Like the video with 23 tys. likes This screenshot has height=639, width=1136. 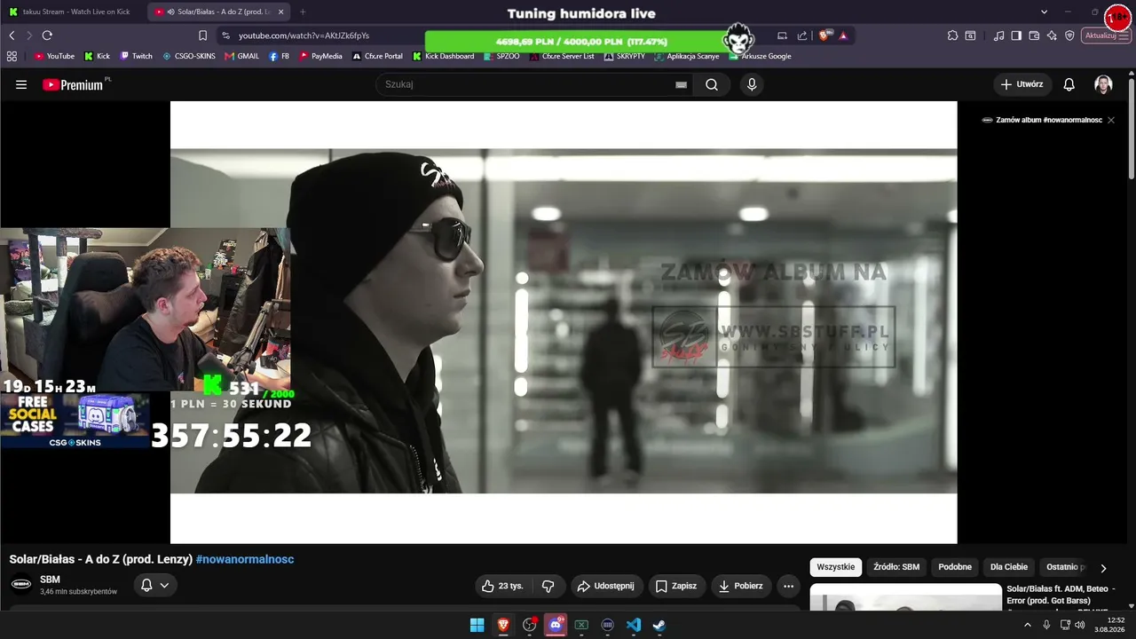click(503, 586)
